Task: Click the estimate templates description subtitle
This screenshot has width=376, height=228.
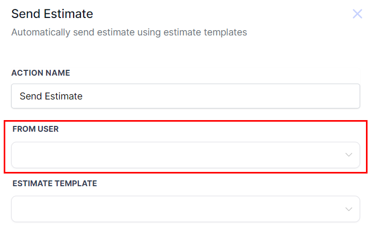Action: point(129,32)
